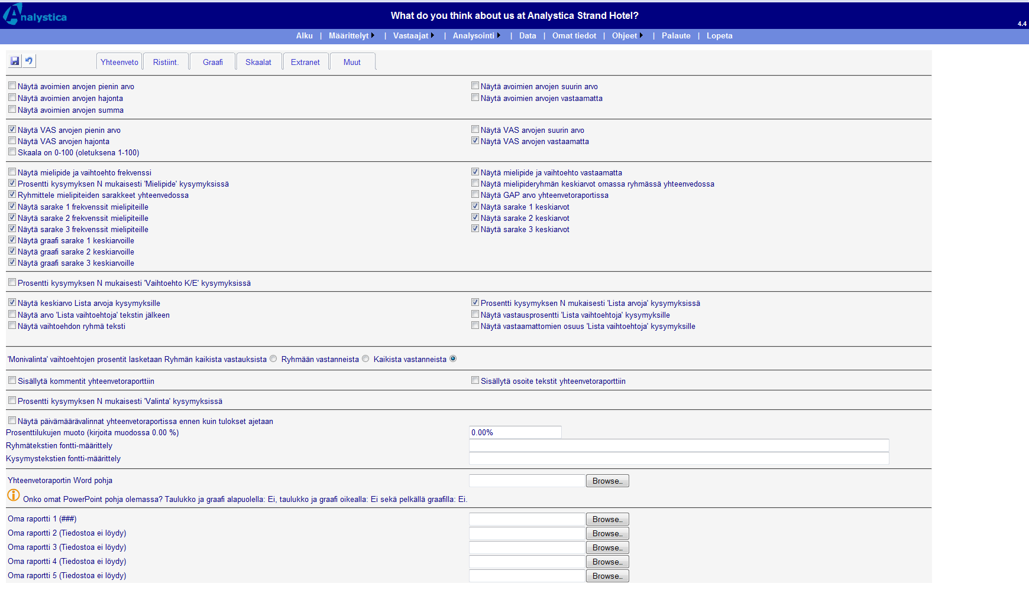Click the percentage format field showing 0.00%

515,432
